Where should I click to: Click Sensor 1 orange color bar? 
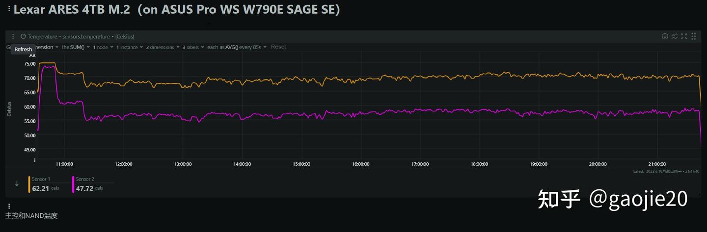29,184
